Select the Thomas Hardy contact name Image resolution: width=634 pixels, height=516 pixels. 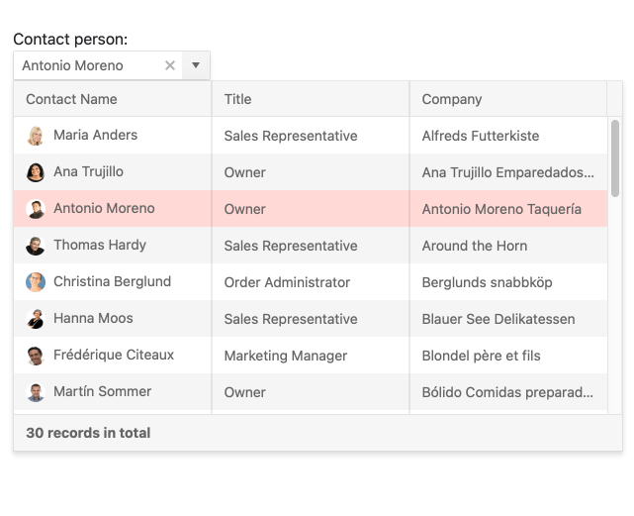pyautogui.click(x=100, y=245)
